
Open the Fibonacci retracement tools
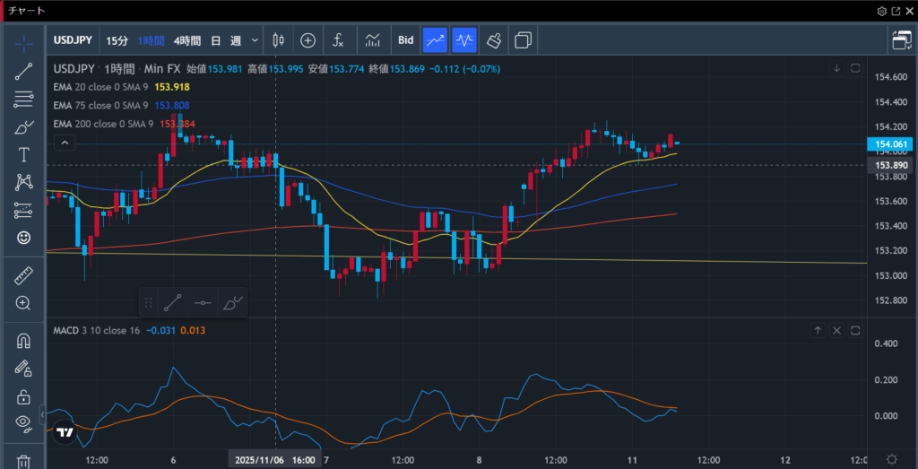pos(24,100)
